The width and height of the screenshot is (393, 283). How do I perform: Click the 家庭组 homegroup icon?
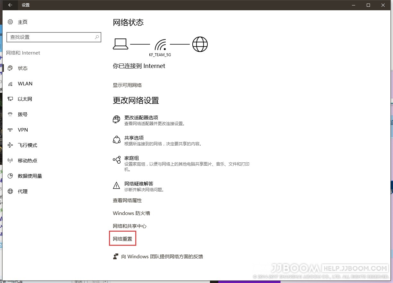(116, 160)
